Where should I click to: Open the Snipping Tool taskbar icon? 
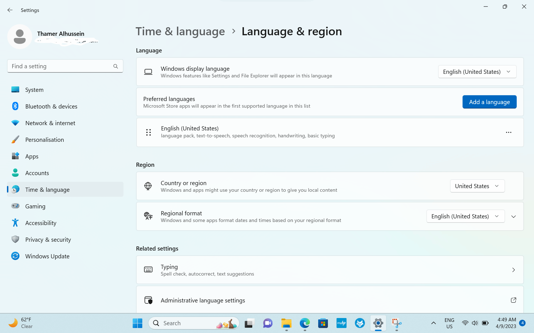[x=397, y=323]
